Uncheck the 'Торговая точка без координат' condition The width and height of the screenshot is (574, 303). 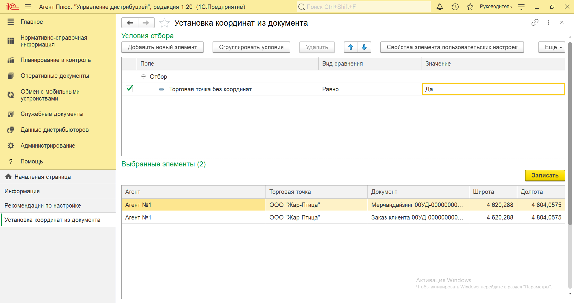pos(129,89)
